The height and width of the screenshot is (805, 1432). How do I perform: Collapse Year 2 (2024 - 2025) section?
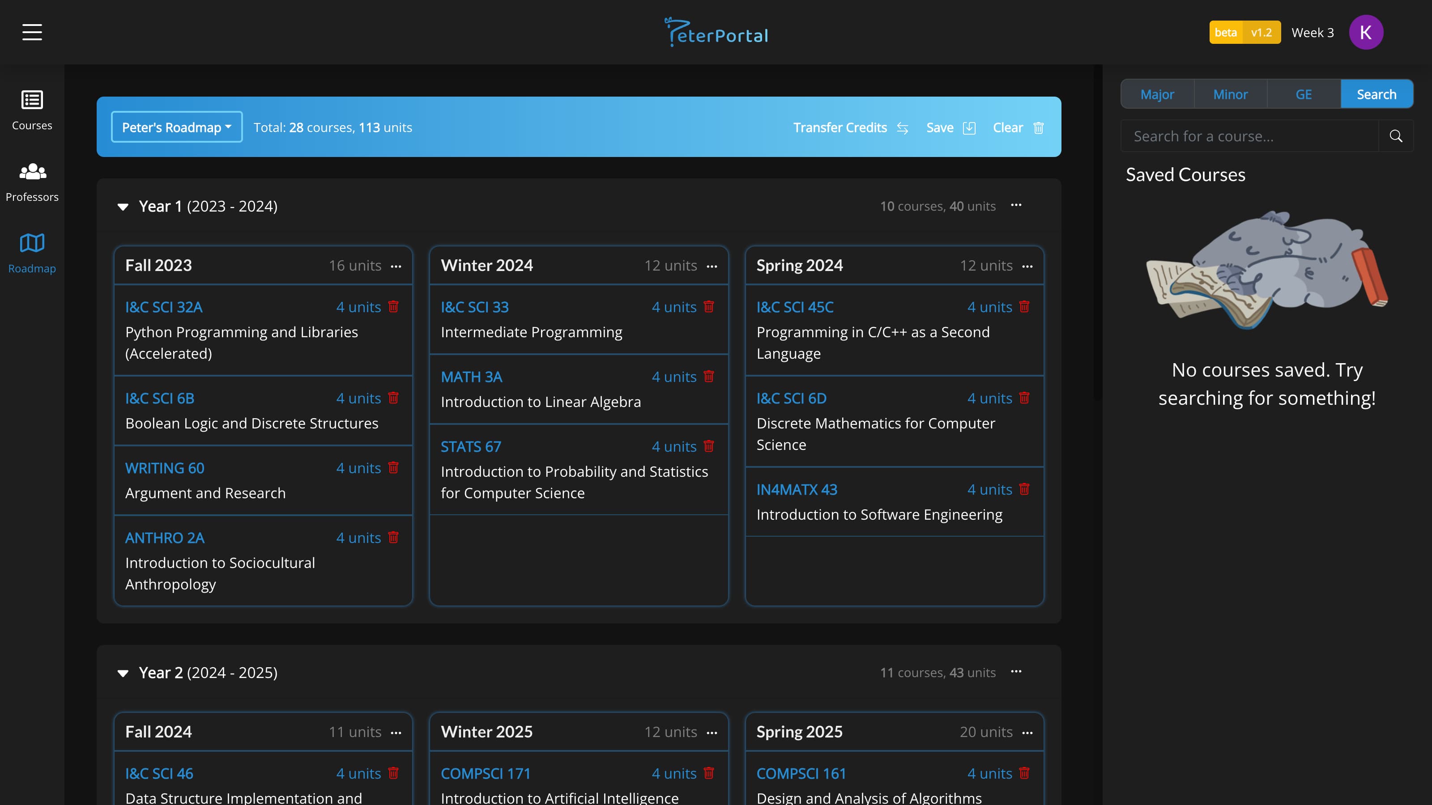123,673
